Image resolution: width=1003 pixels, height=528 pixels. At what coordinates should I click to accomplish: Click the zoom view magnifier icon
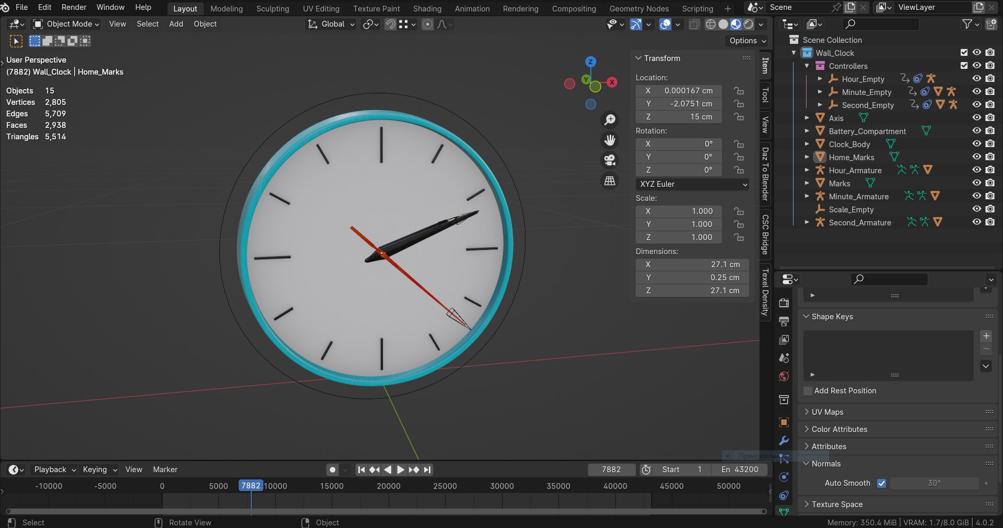coord(610,120)
